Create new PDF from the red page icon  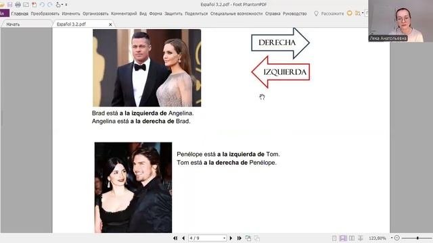(x=35, y=5)
